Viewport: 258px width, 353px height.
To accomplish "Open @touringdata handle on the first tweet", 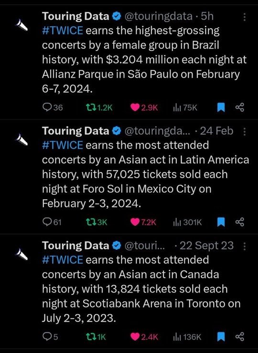I will pos(159,16).
